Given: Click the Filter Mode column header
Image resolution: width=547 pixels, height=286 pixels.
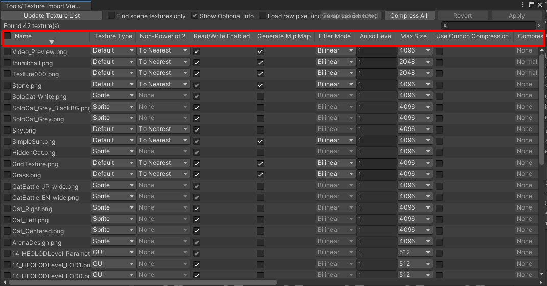Looking at the screenshot, I should tap(335, 36).
